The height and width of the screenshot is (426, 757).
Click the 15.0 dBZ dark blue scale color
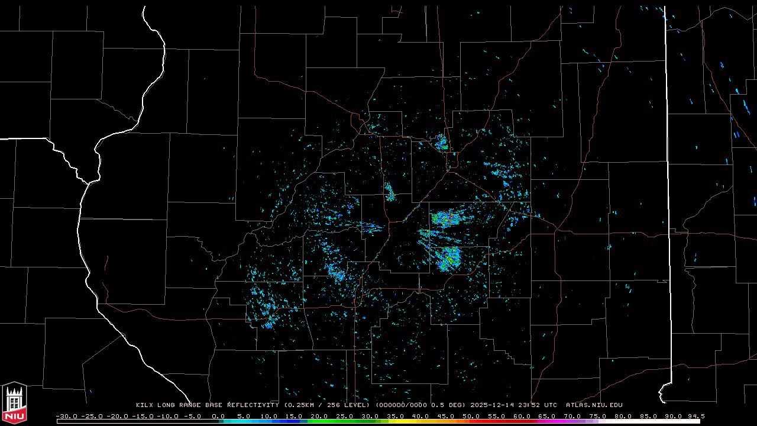coord(294,421)
